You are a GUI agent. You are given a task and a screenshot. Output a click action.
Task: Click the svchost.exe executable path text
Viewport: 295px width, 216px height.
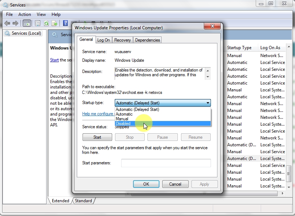tap(122, 92)
